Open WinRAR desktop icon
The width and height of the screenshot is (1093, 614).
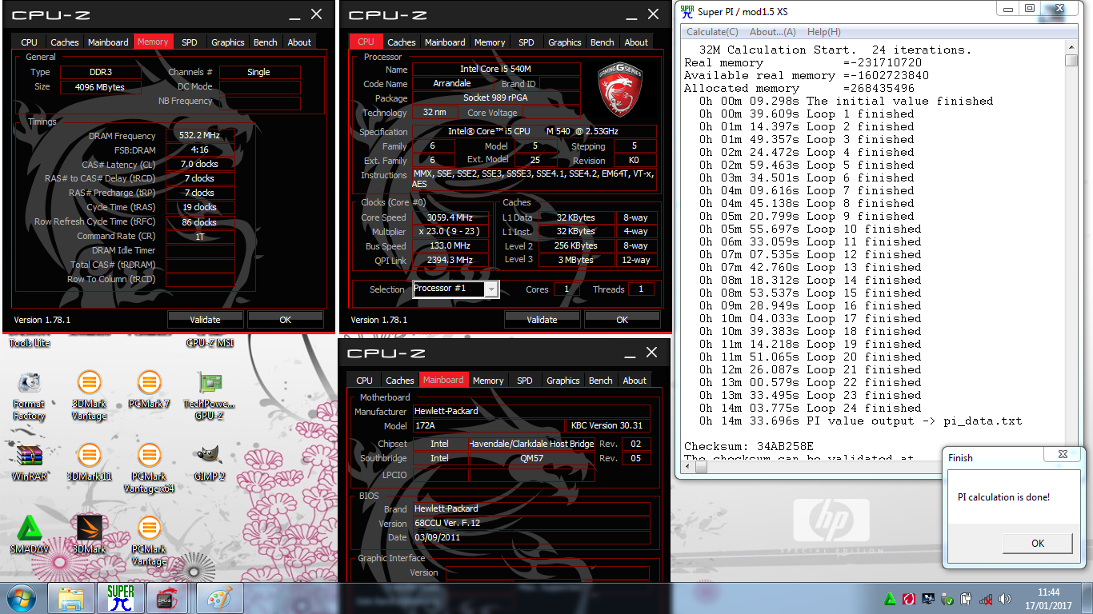pyautogui.click(x=29, y=462)
